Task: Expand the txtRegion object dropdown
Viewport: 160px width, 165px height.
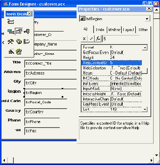Action: [x=147, y=19]
